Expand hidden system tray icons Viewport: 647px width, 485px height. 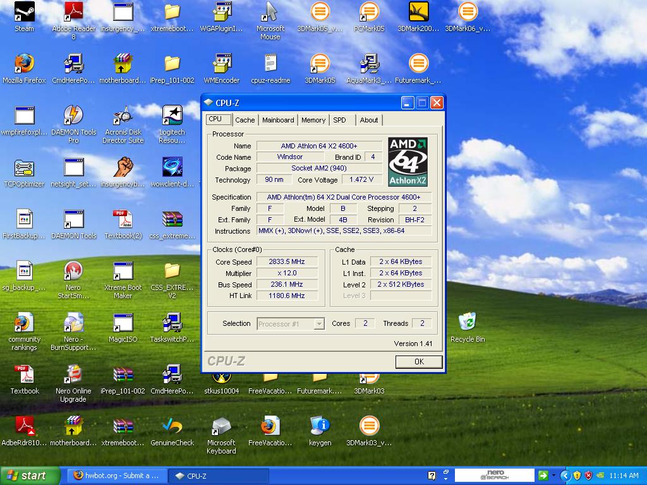[x=565, y=476]
